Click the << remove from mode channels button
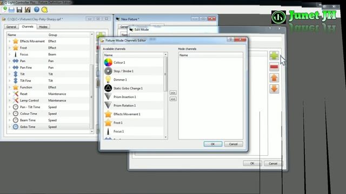 tap(173, 99)
